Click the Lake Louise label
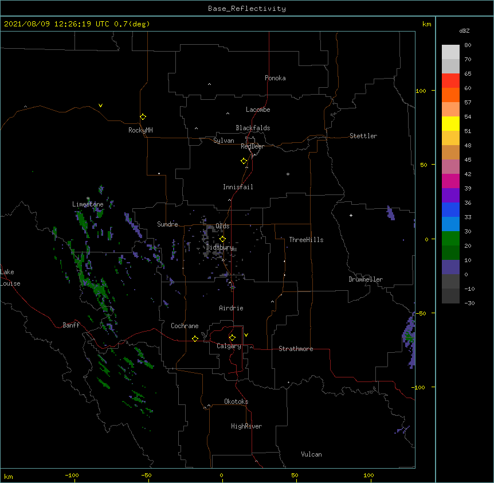 click(x=9, y=278)
